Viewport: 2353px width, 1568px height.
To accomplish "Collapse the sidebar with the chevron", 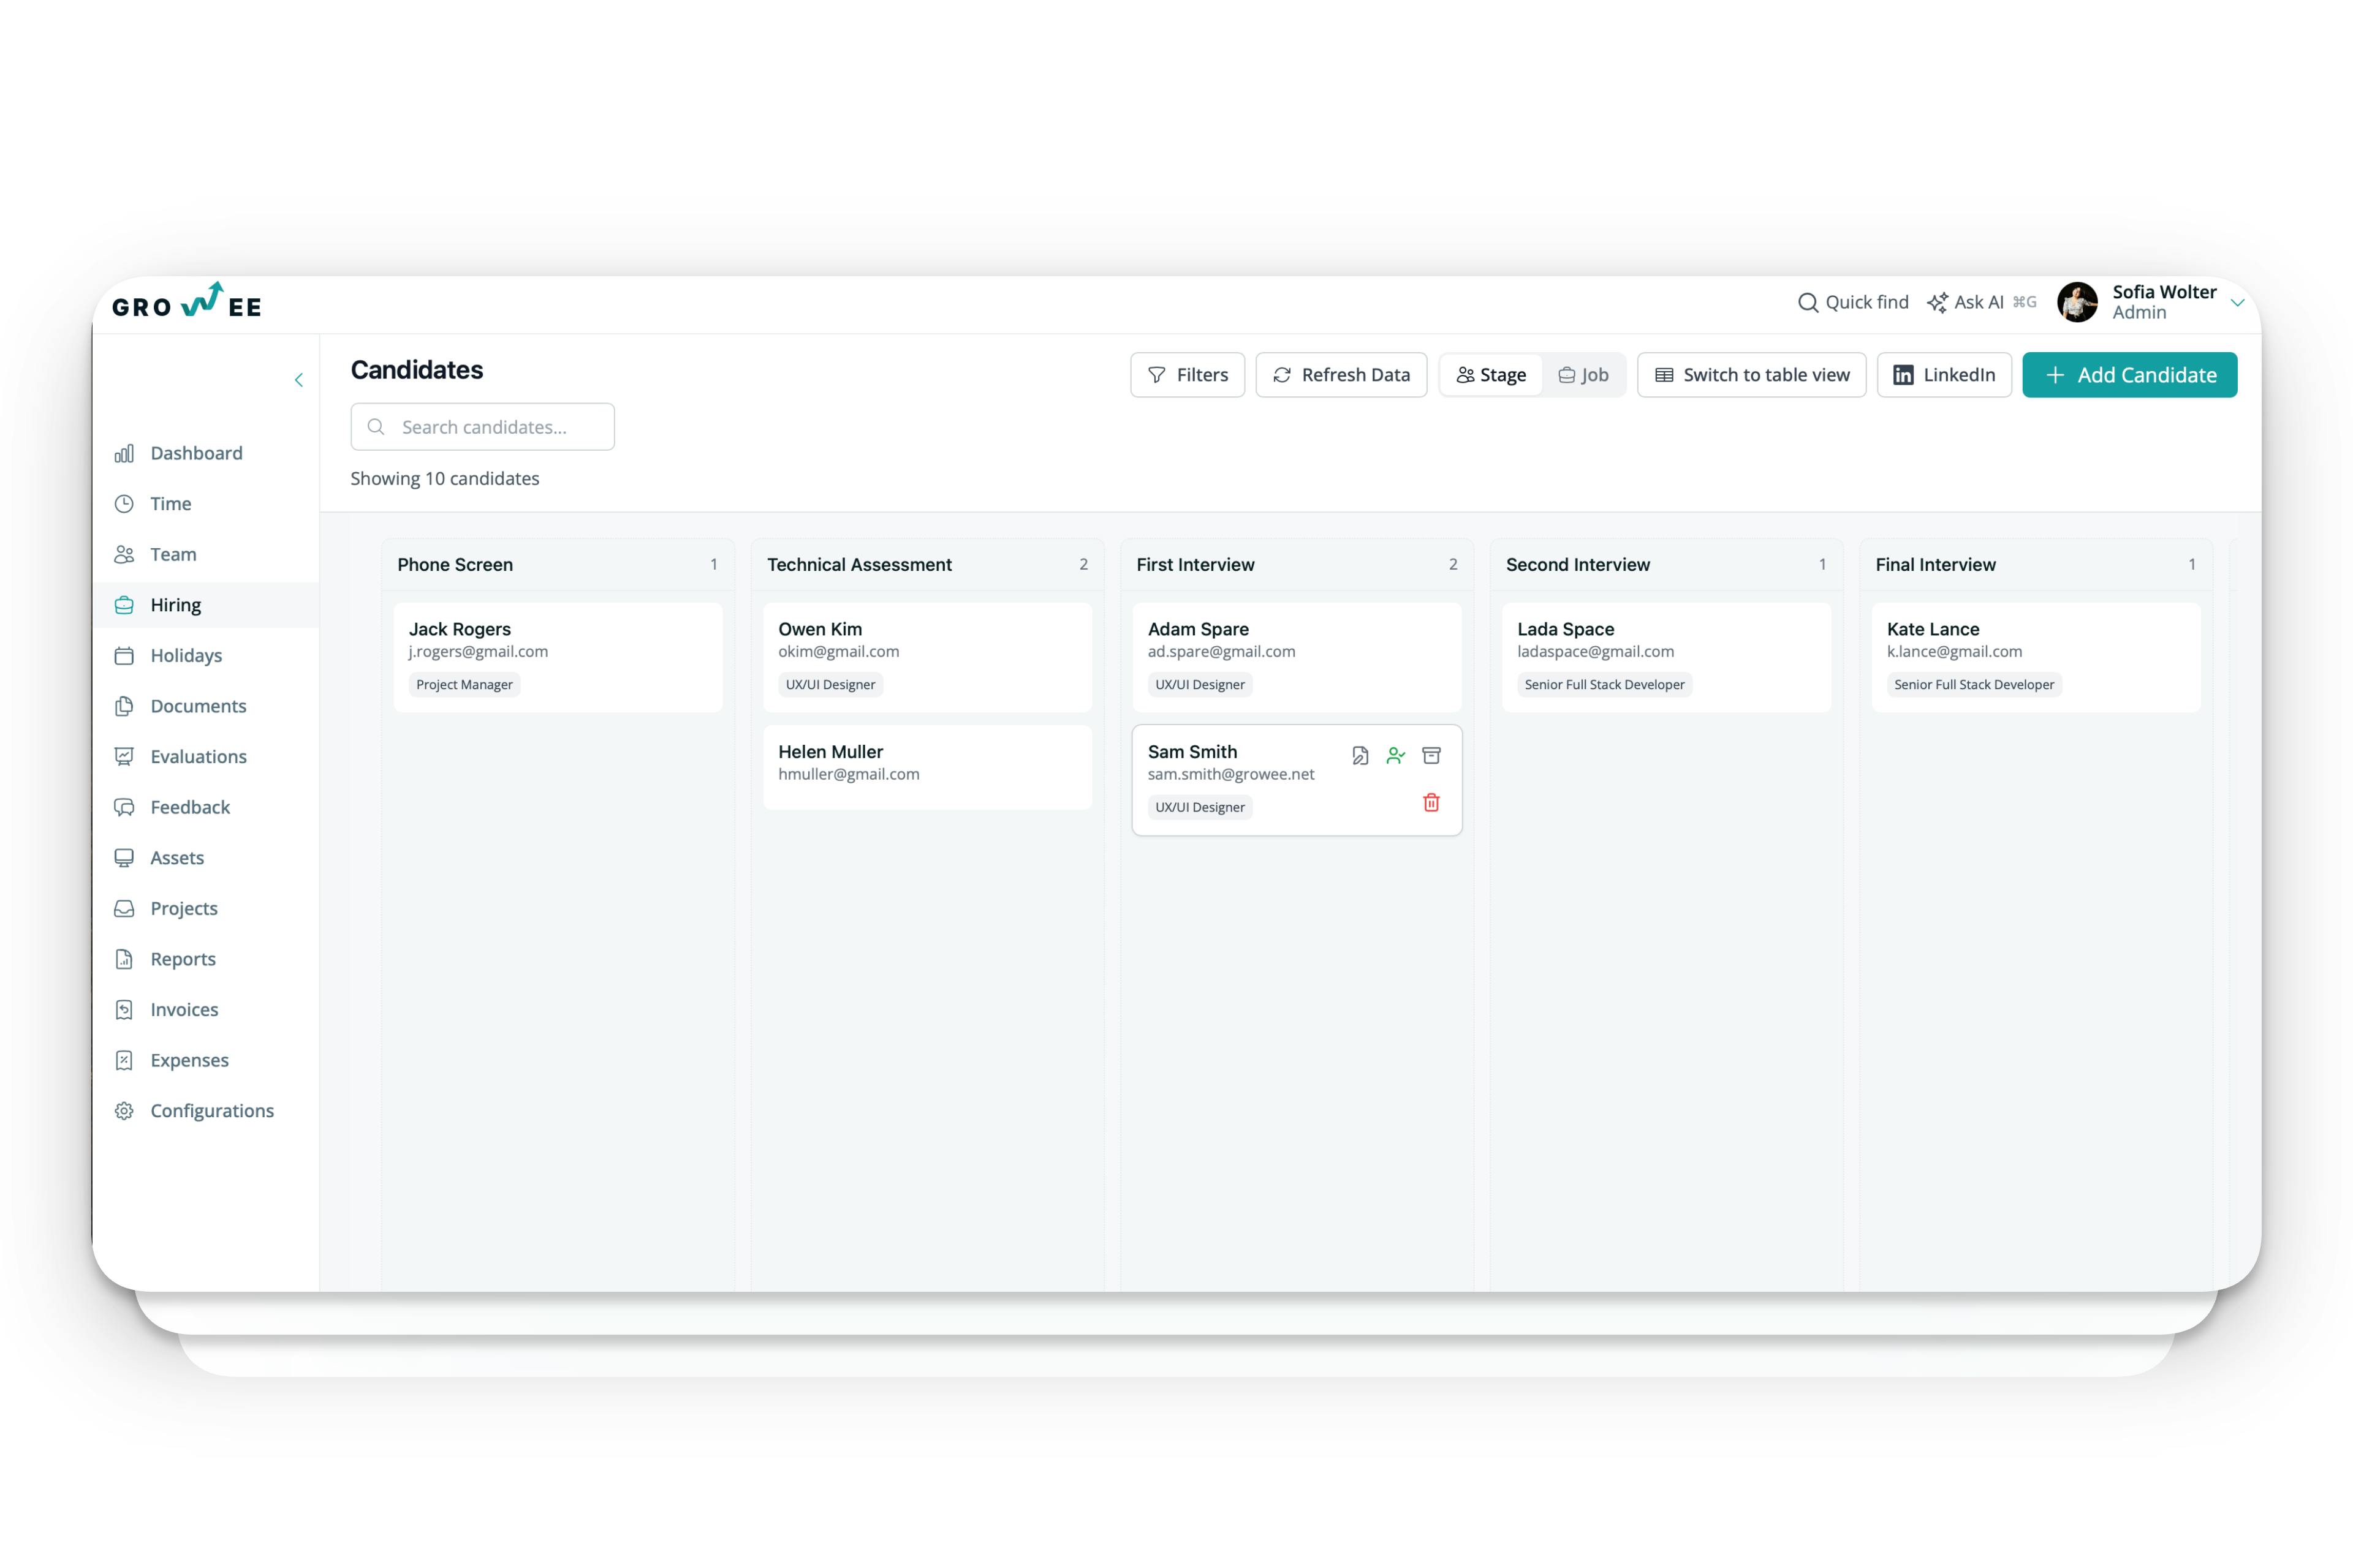I will 298,380.
